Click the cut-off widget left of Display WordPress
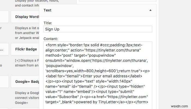This screenshot has height=109, width=191. coord(2,16)
